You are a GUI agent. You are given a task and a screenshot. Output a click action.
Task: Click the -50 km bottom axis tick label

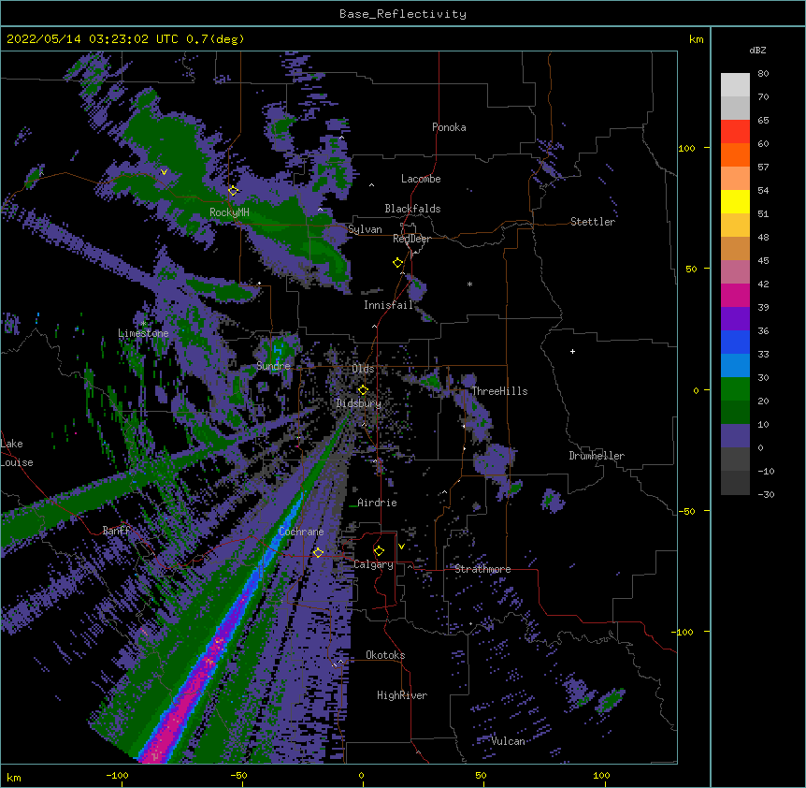click(238, 775)
